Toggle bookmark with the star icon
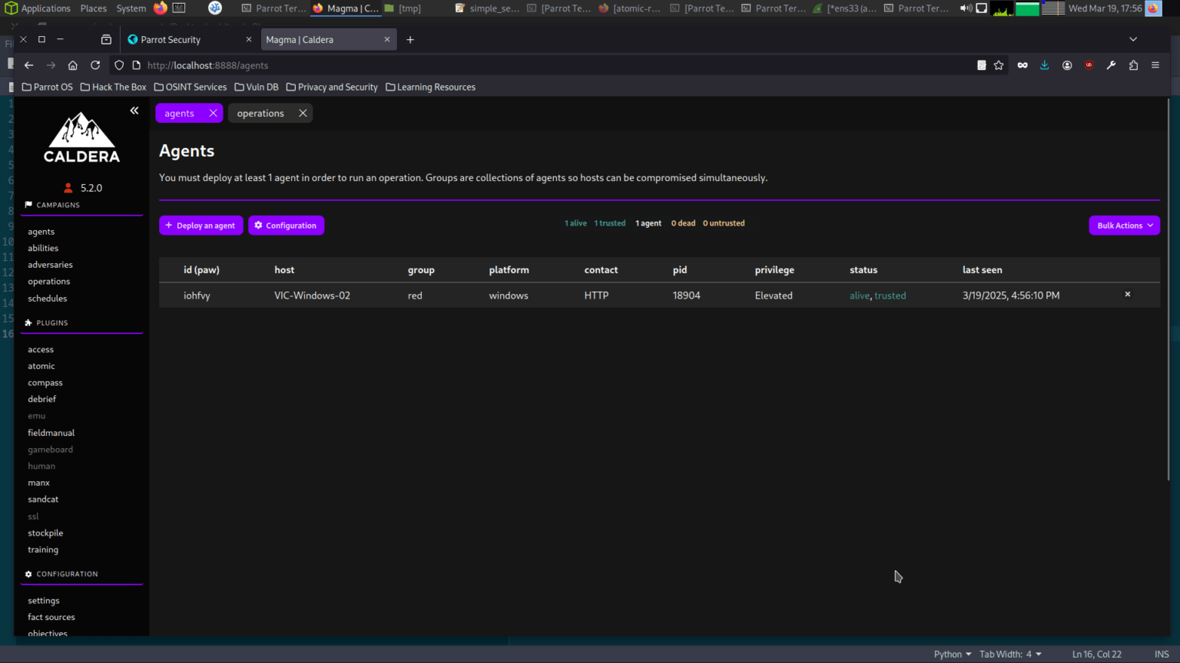This screenshot has width=1180, height=663. (999, 65)
